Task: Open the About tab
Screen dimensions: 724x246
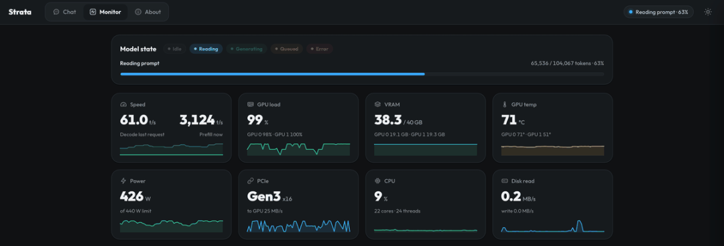Action: click(147, 12)
